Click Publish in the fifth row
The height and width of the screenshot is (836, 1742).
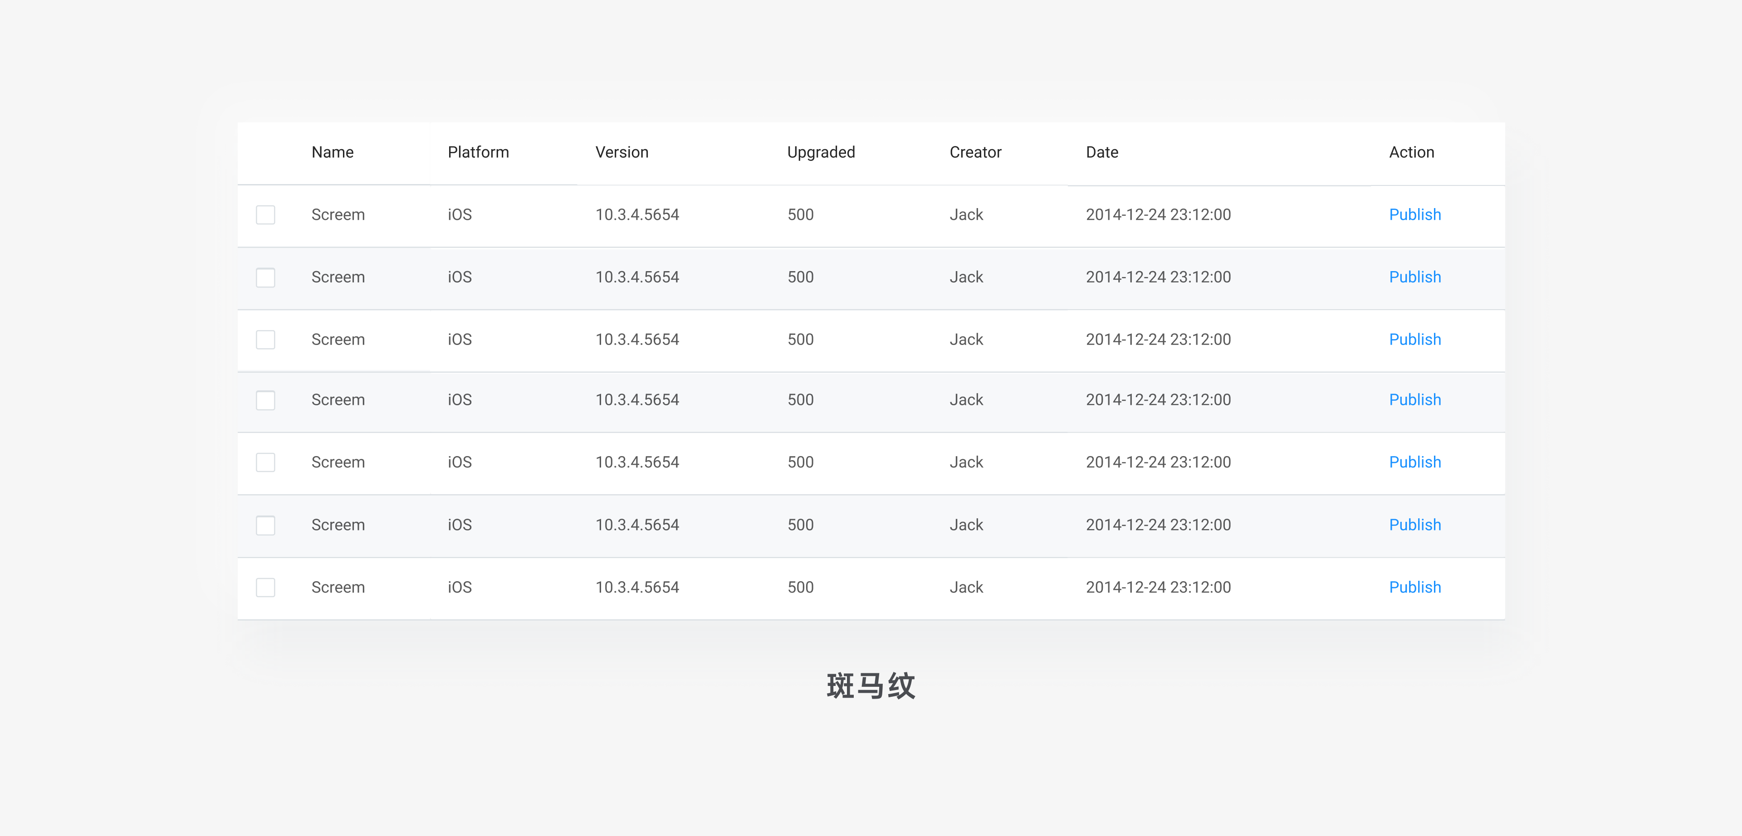[1414, 462]
